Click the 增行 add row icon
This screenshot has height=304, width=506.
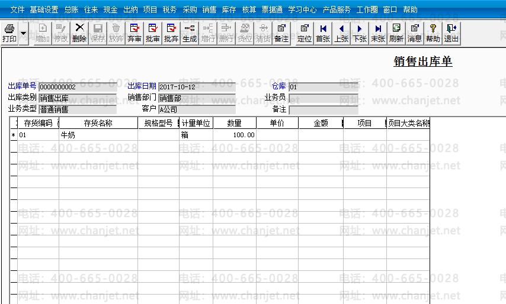click(x=208, y=34)
